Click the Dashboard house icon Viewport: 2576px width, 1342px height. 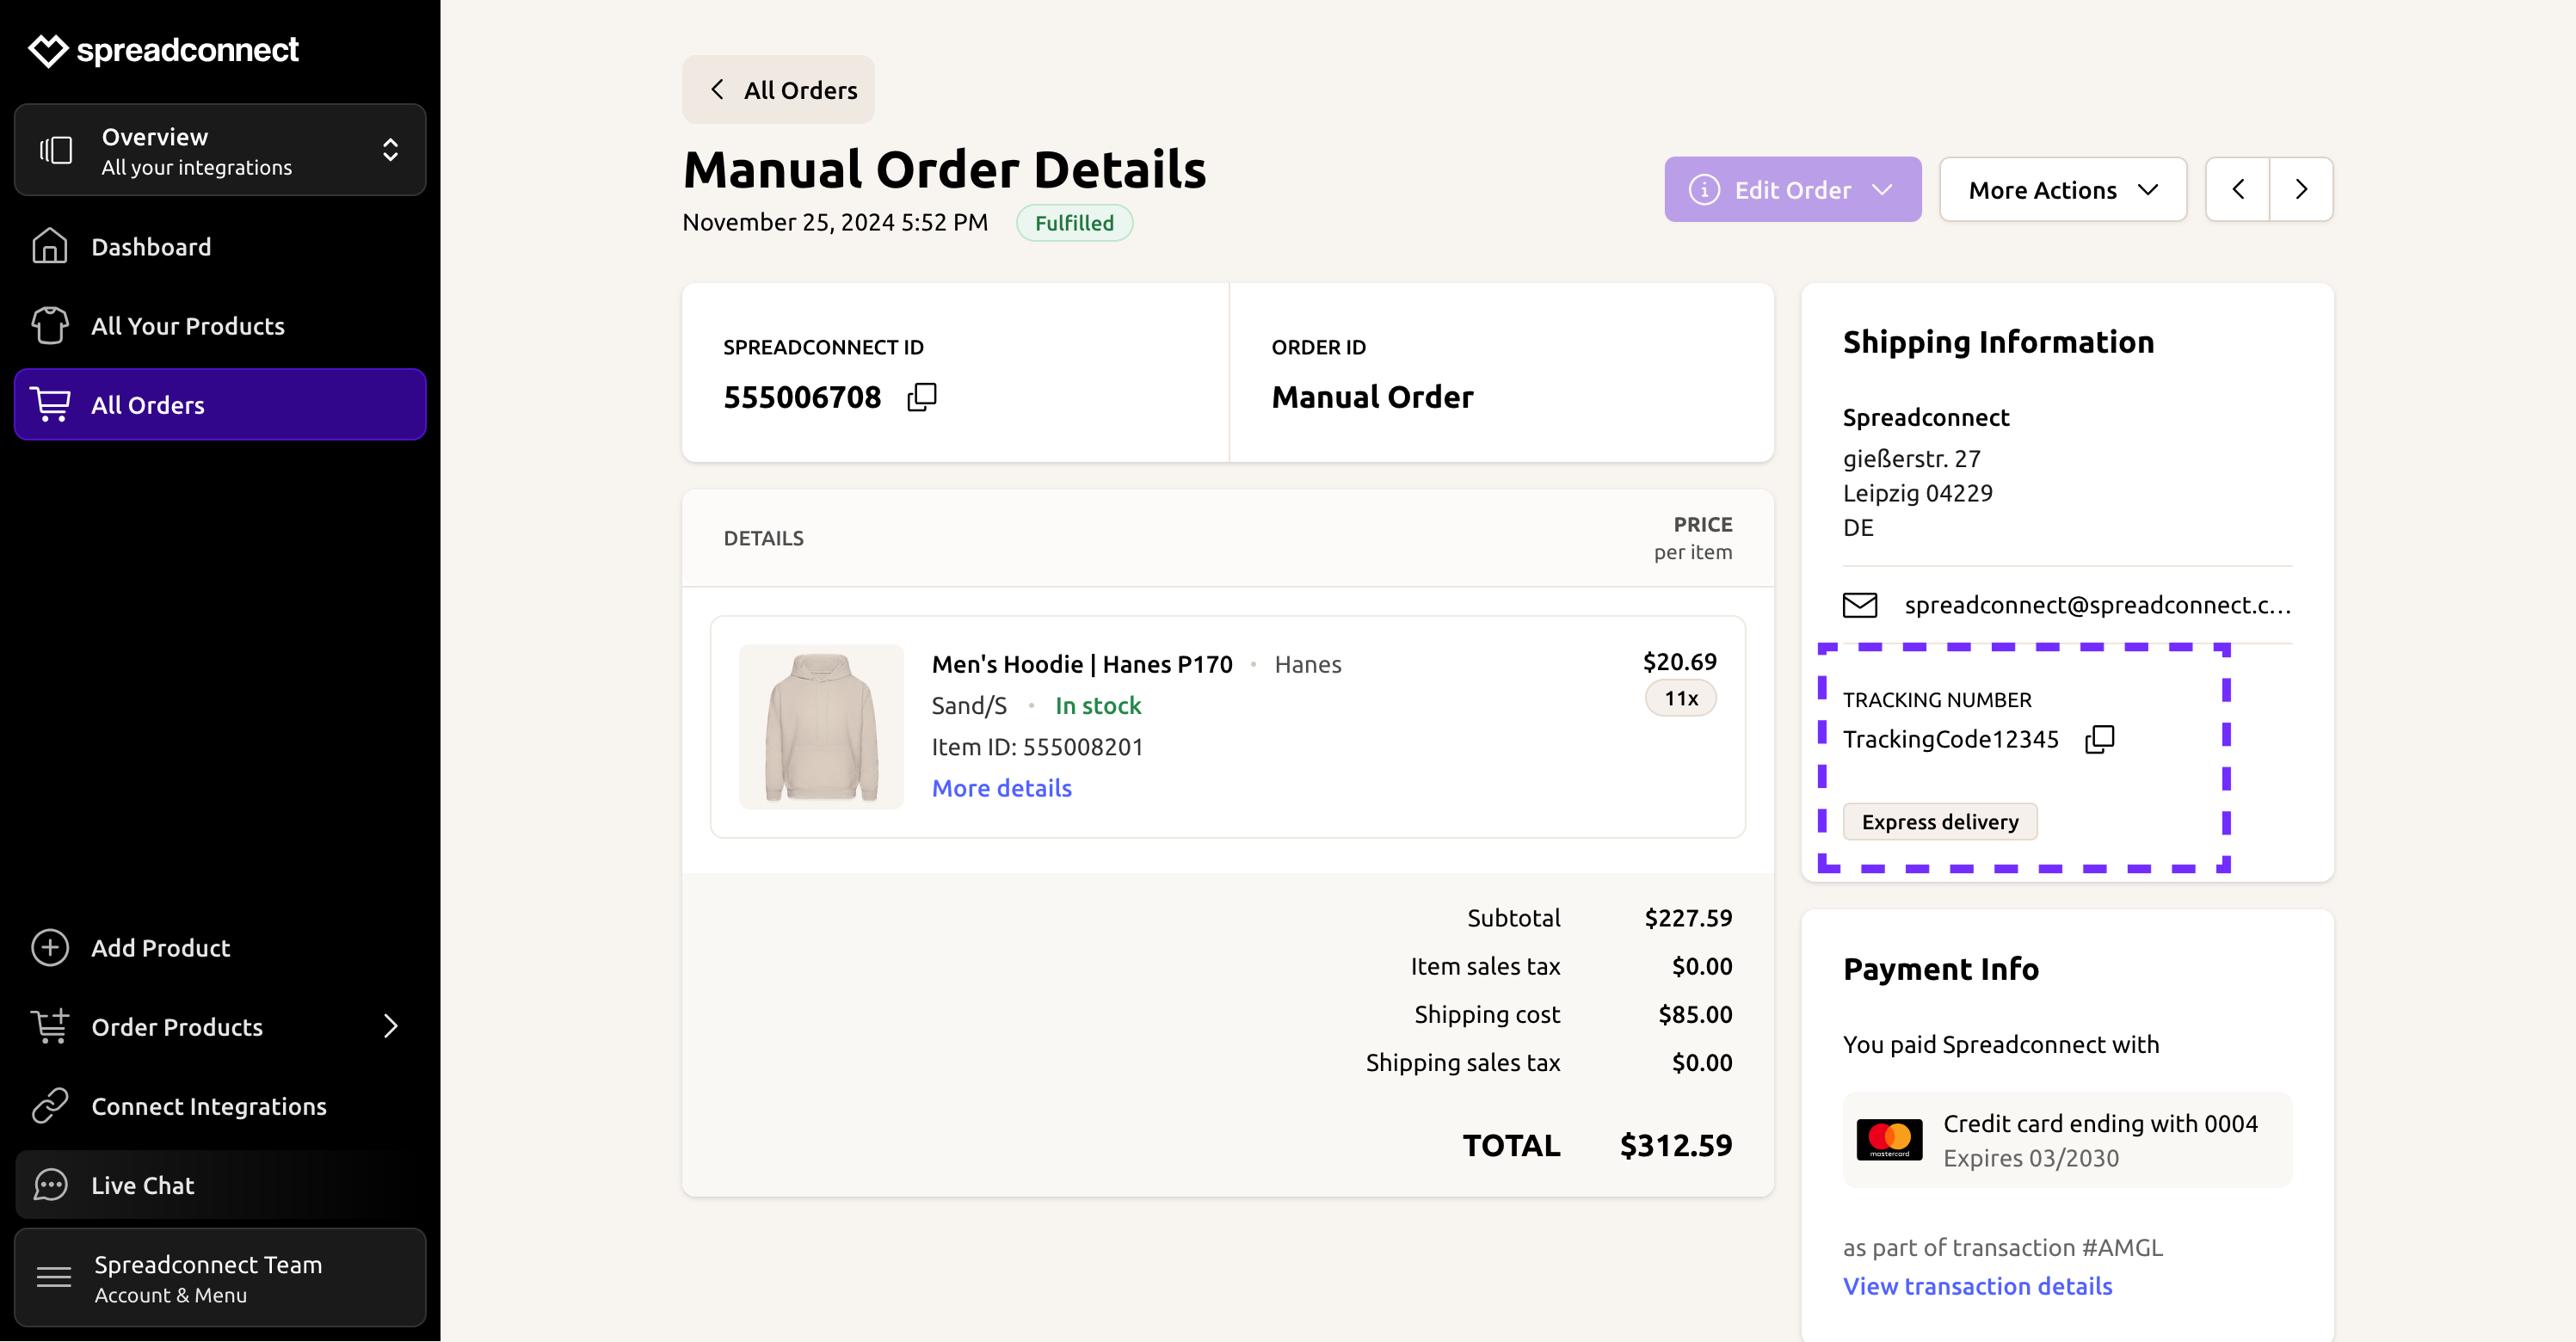point(50,246)
